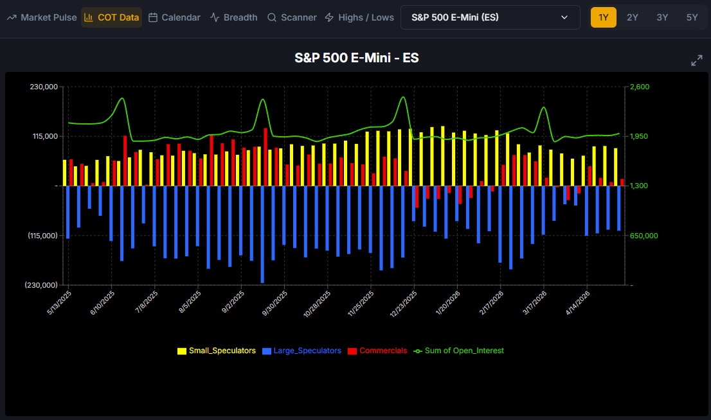Open the Scanner tab
This screenshot has height=420, width=711.
pos(292,17)
